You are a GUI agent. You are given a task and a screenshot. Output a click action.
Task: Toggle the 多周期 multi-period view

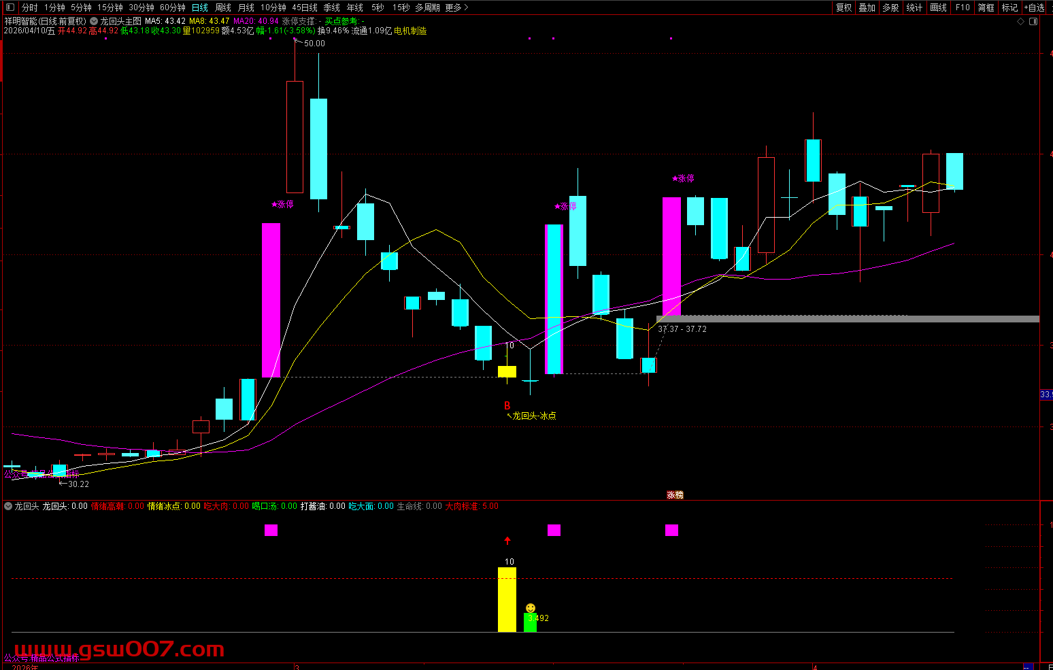(427, 7)
